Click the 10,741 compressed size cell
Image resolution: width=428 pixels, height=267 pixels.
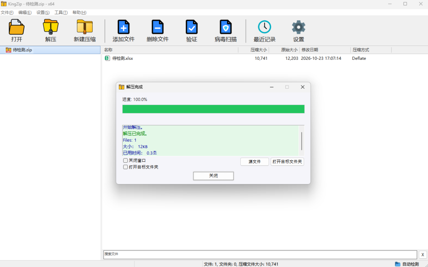coord(261,58)
